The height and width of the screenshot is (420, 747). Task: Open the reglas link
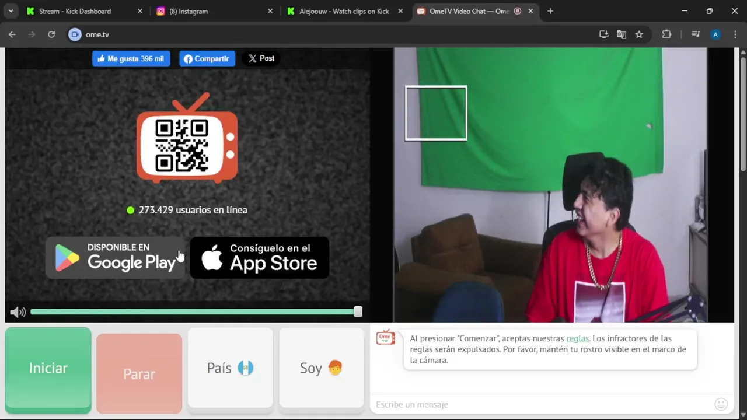pos(577,338)
